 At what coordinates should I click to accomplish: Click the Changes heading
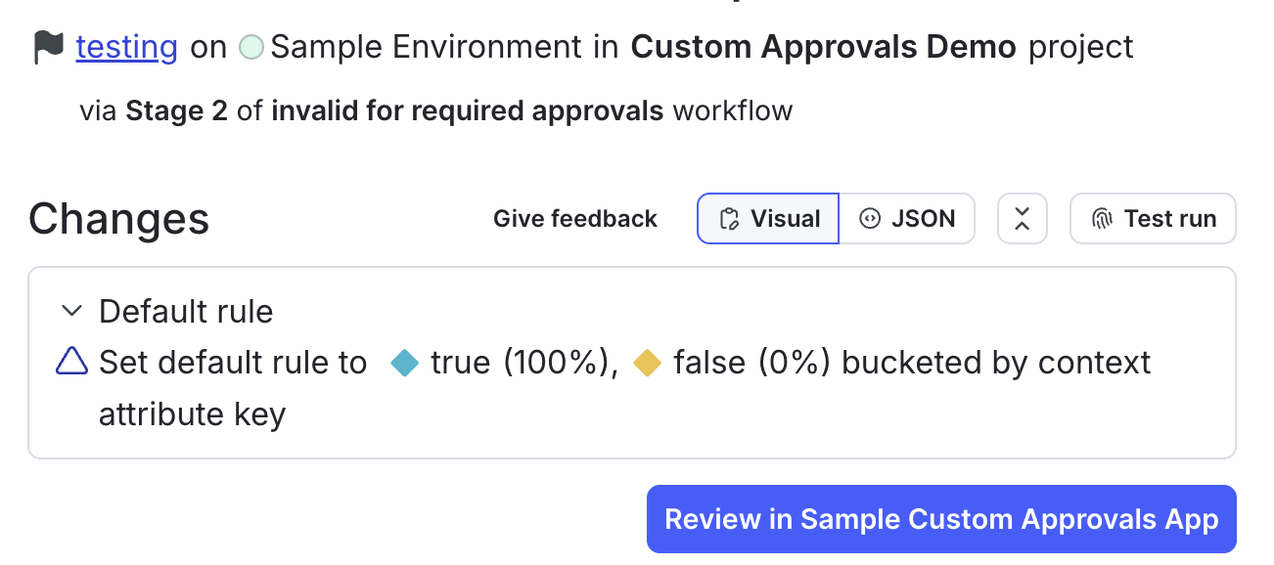(118, 219)
